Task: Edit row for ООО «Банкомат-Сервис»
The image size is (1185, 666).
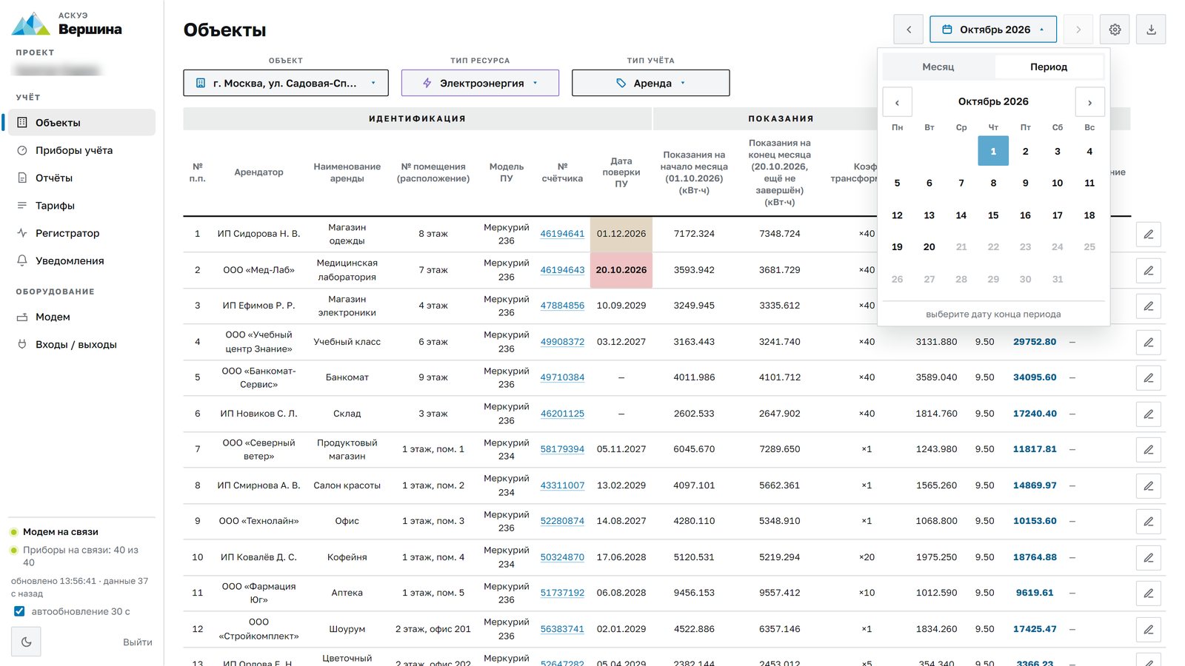Action: 1148,377
